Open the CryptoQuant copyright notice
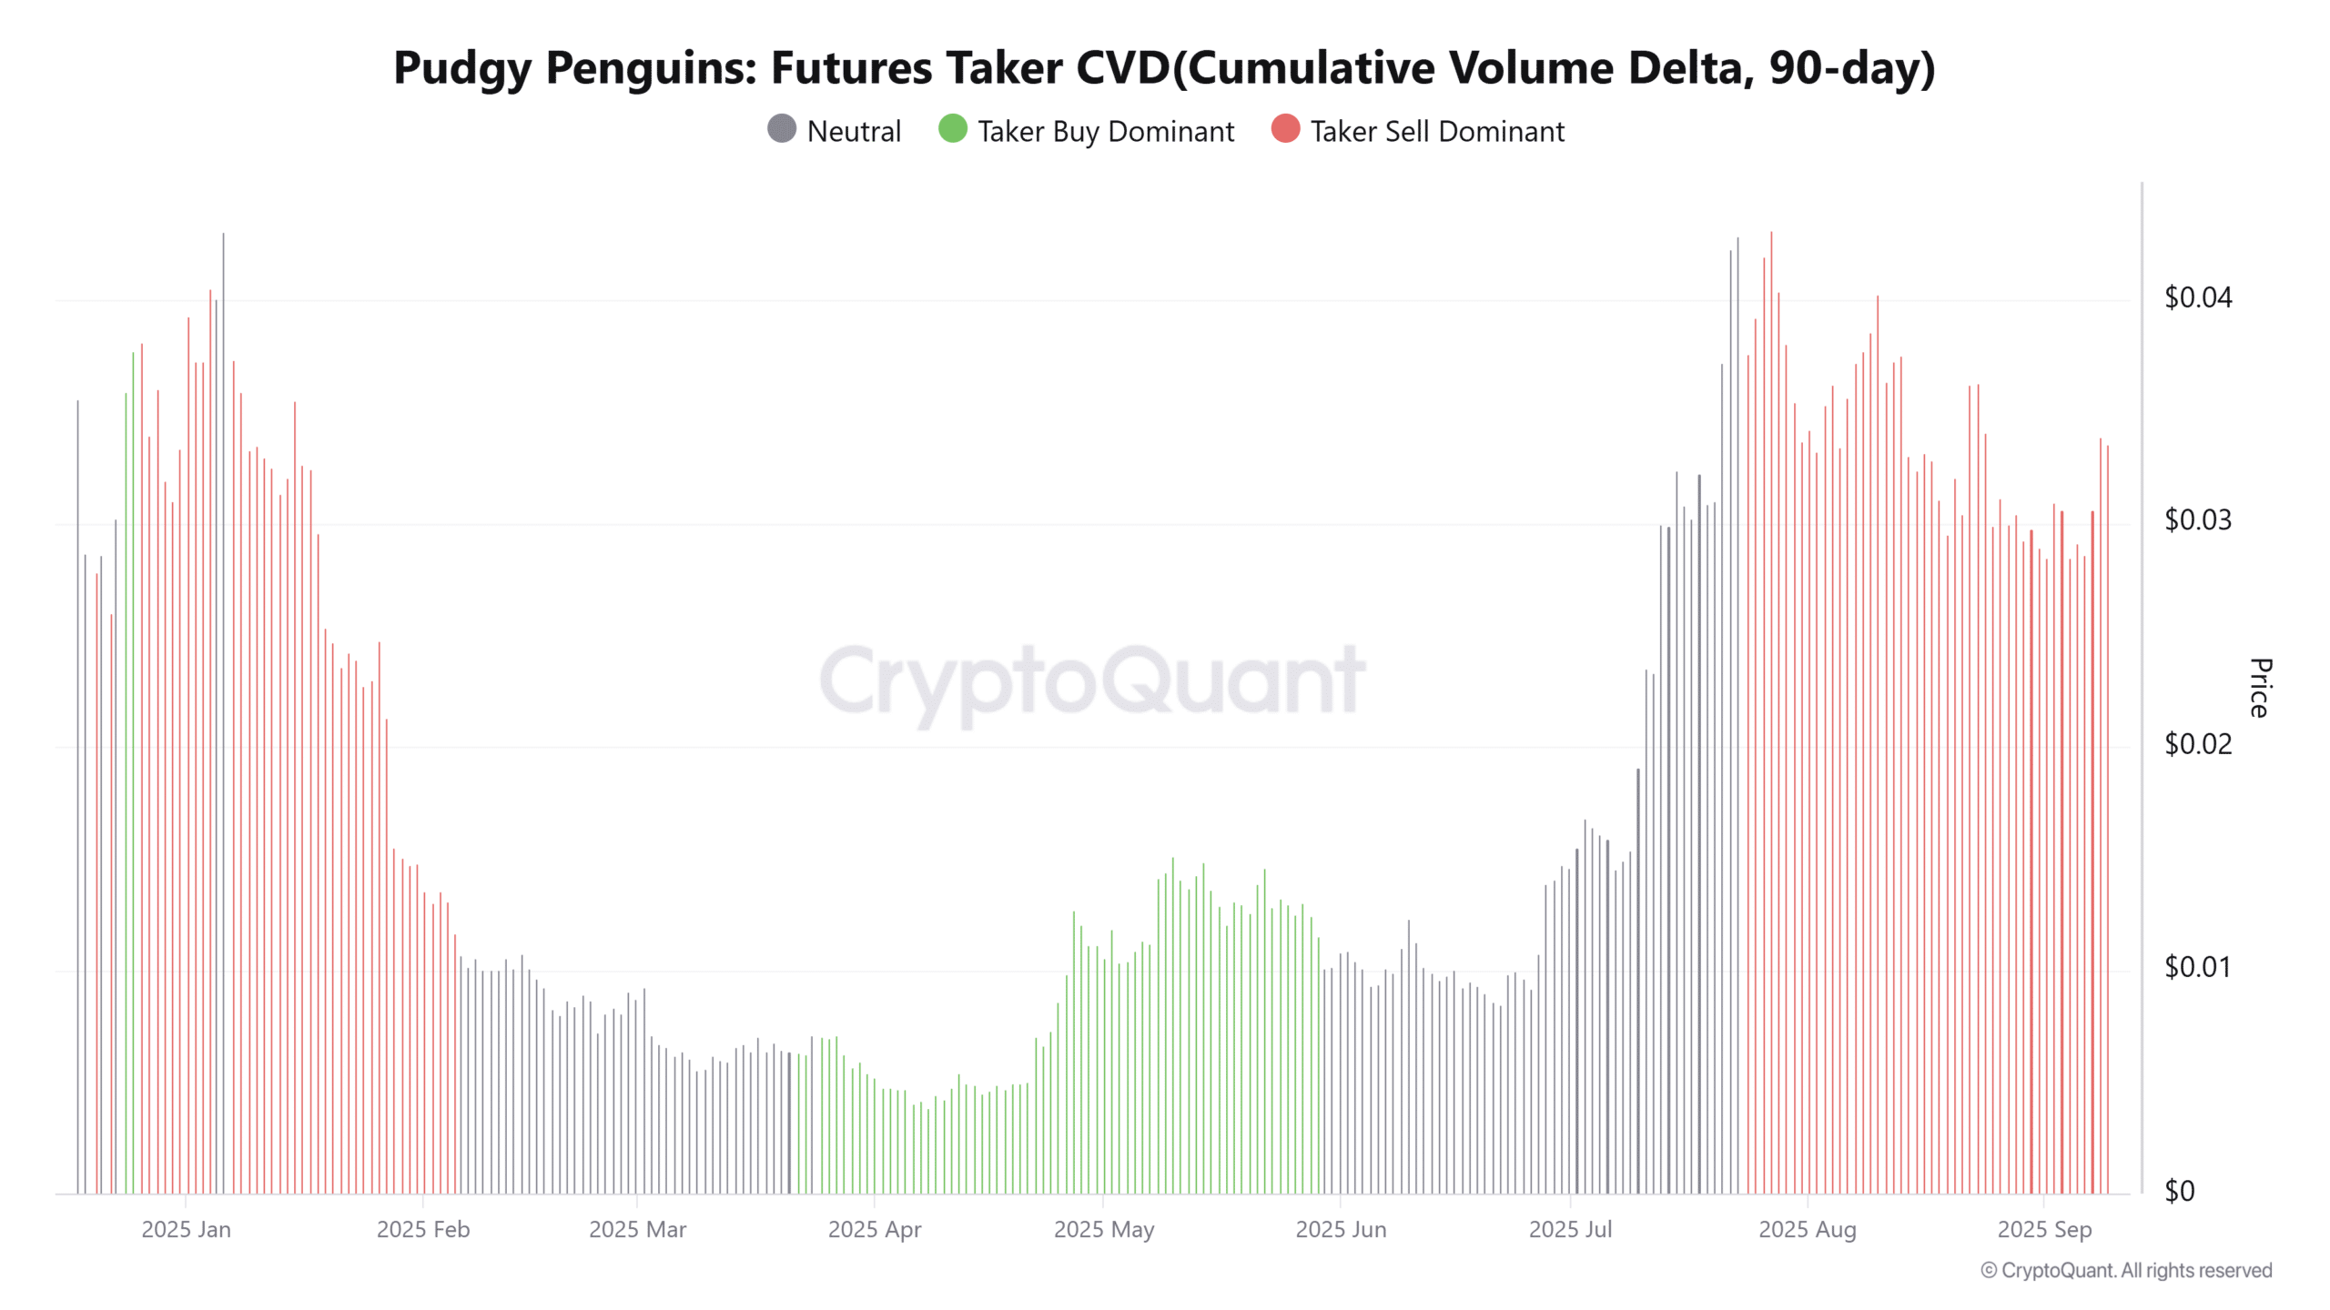This screenshot has width=2330, height=1310. tap(2126, 1270)
